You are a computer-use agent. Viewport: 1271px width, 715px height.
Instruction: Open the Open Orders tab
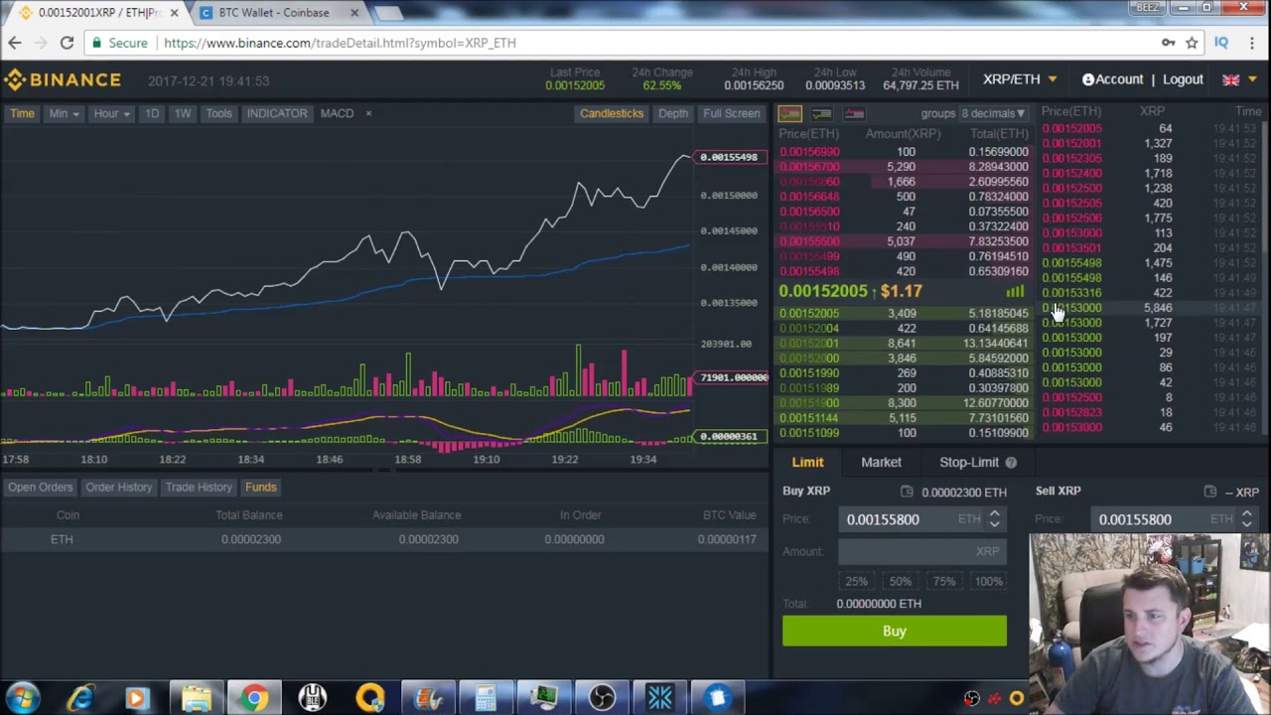(41, 487)
